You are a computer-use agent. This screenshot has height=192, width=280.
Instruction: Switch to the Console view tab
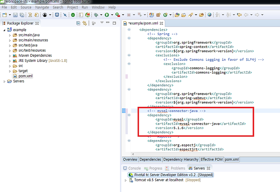(132, 168)
